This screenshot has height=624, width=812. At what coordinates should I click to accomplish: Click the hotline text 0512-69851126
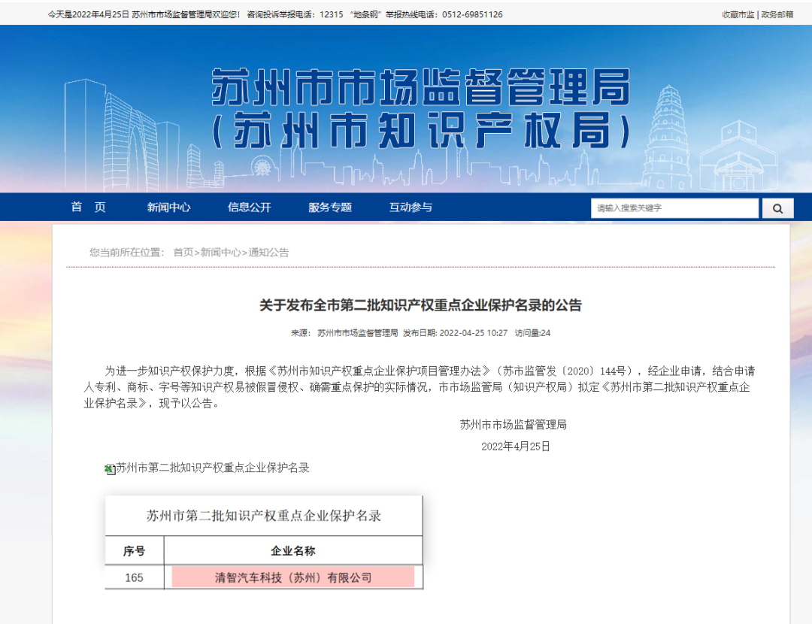click(x=472, y=14)
